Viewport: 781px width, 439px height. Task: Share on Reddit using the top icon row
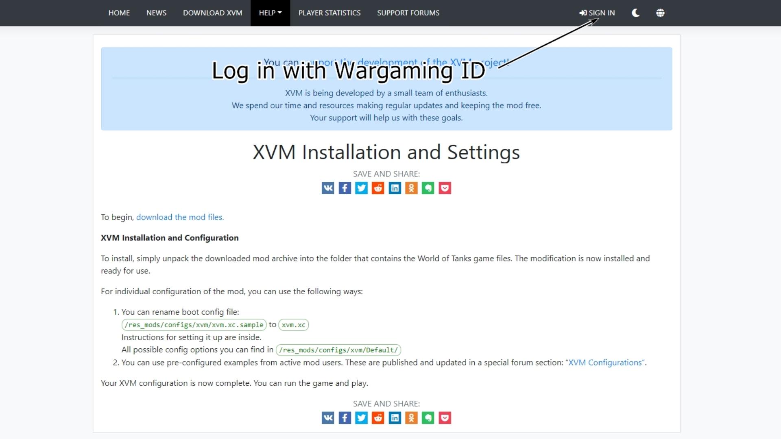coord(378,188)
